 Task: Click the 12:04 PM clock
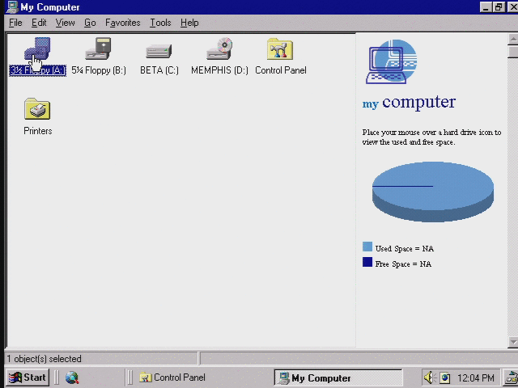476,377
